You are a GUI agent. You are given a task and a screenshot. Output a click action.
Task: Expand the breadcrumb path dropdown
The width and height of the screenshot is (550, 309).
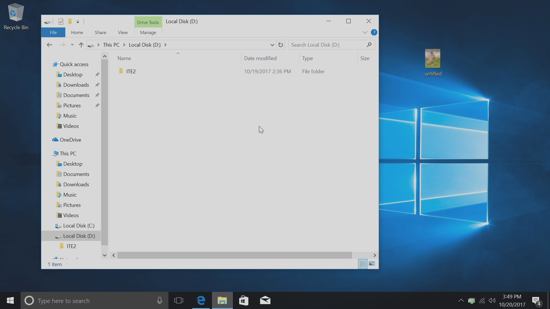[x=272, y=45]
